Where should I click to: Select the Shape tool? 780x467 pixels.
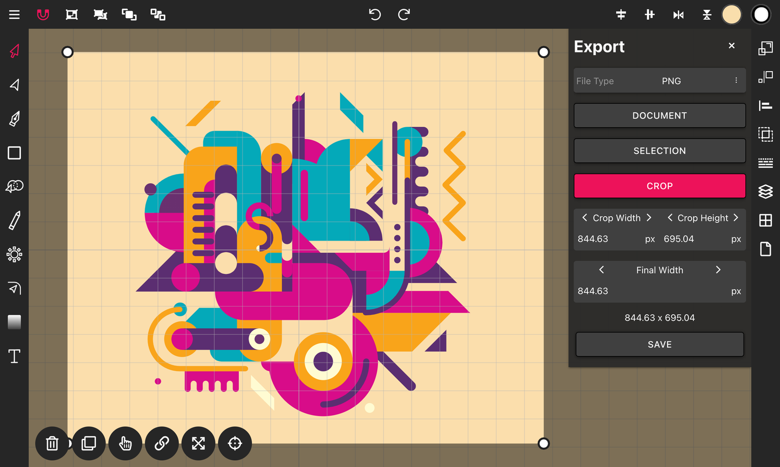pyautogui.click(x=14, y=152)
